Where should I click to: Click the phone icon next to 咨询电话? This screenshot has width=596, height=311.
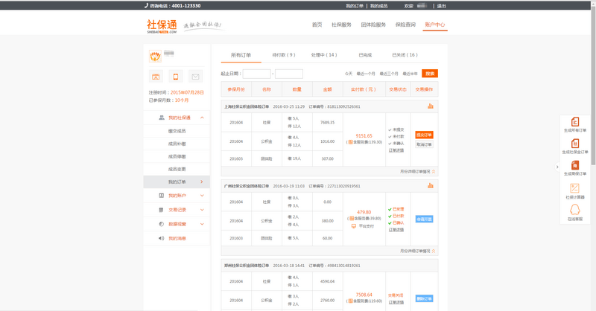(146, 6)
